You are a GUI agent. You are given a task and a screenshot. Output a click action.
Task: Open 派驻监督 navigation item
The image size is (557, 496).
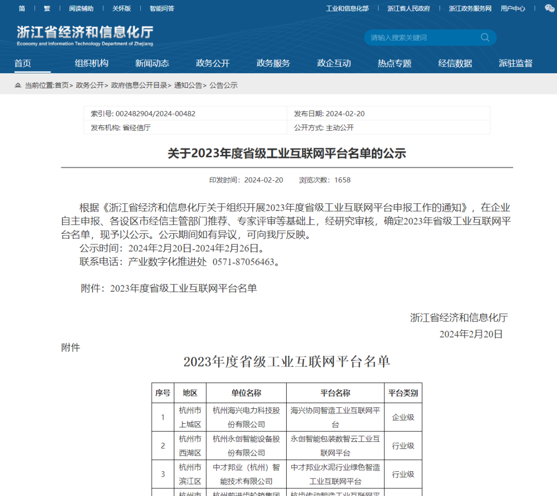[x=515, y=63]
